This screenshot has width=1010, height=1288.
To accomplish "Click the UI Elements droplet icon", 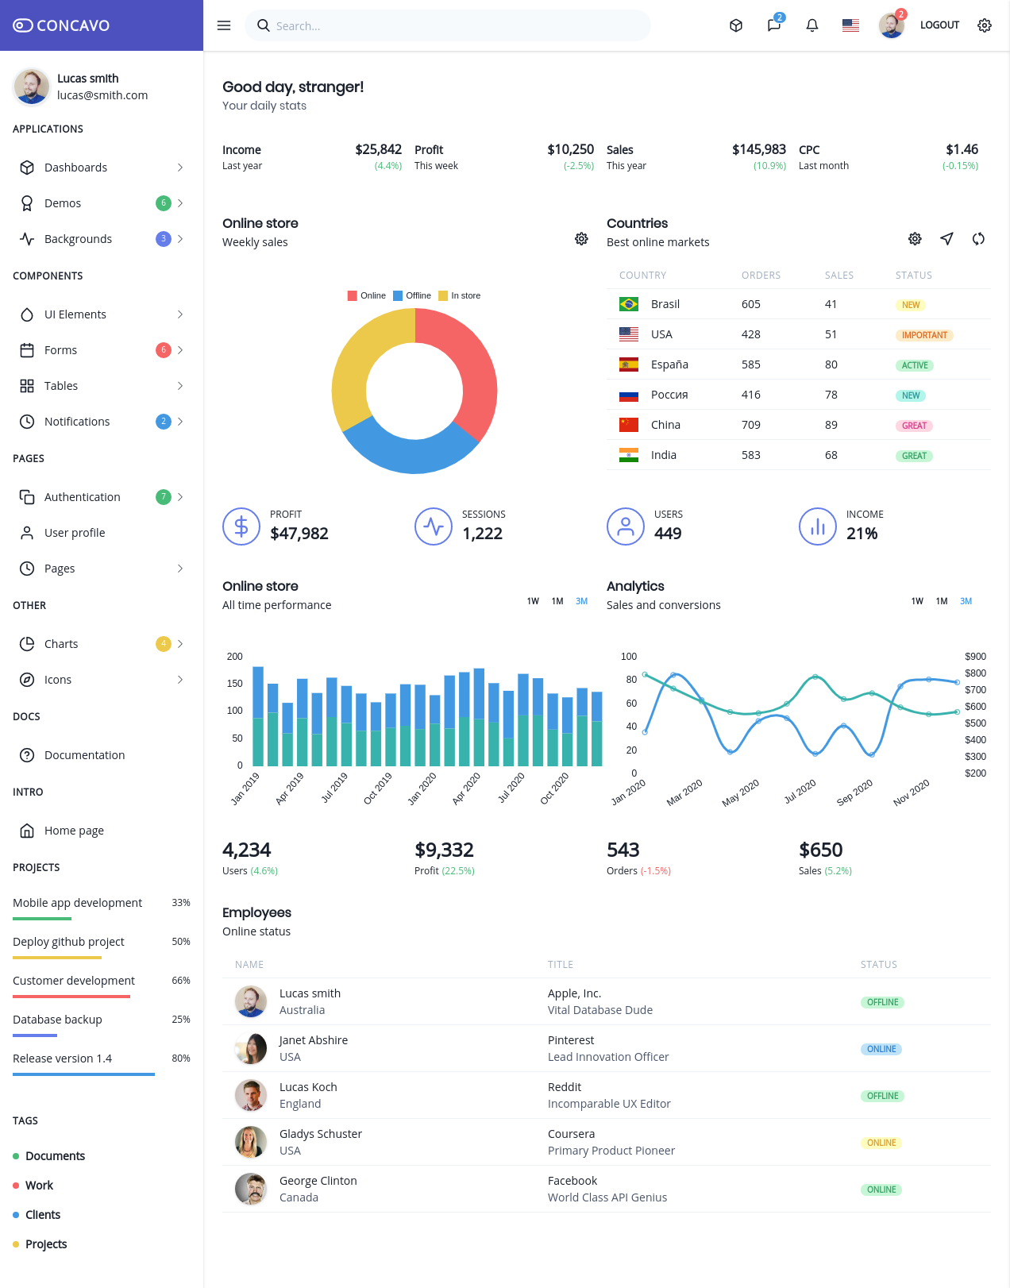I will [27, 314].
